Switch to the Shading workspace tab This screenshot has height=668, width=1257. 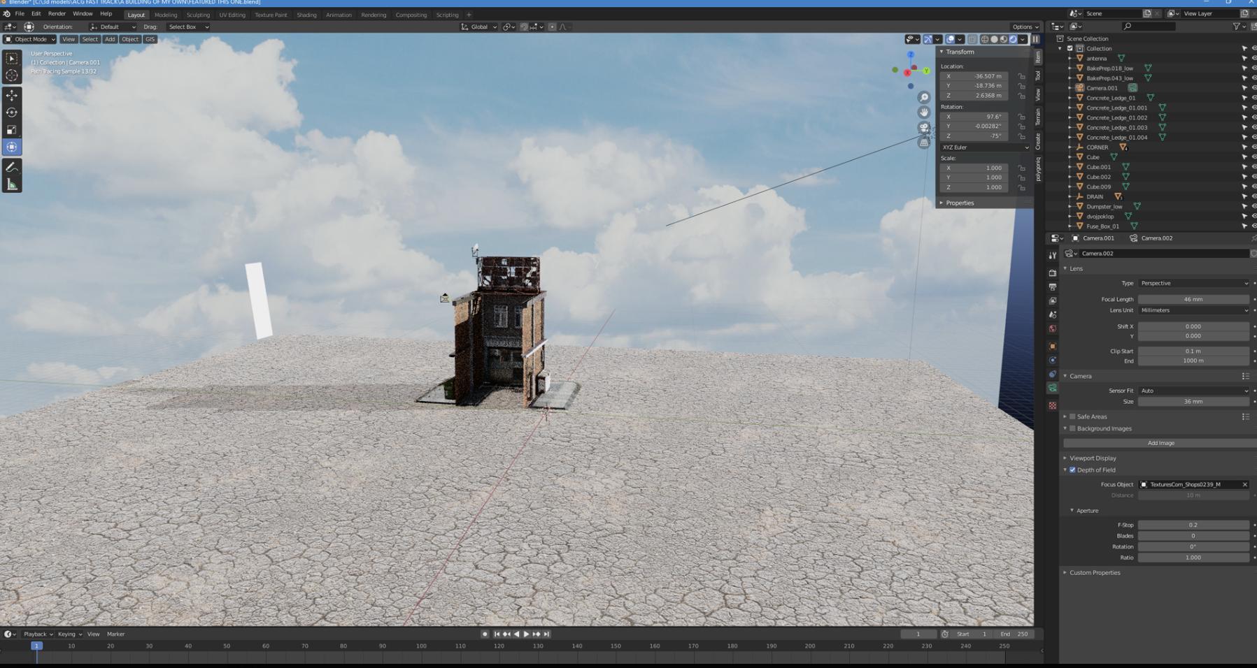click(306, 15)
